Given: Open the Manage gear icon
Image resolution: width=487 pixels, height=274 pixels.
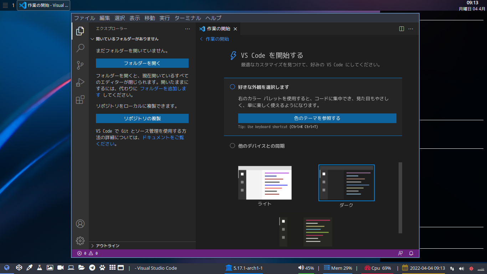Looking at the screenshot, I should (80, 241).
